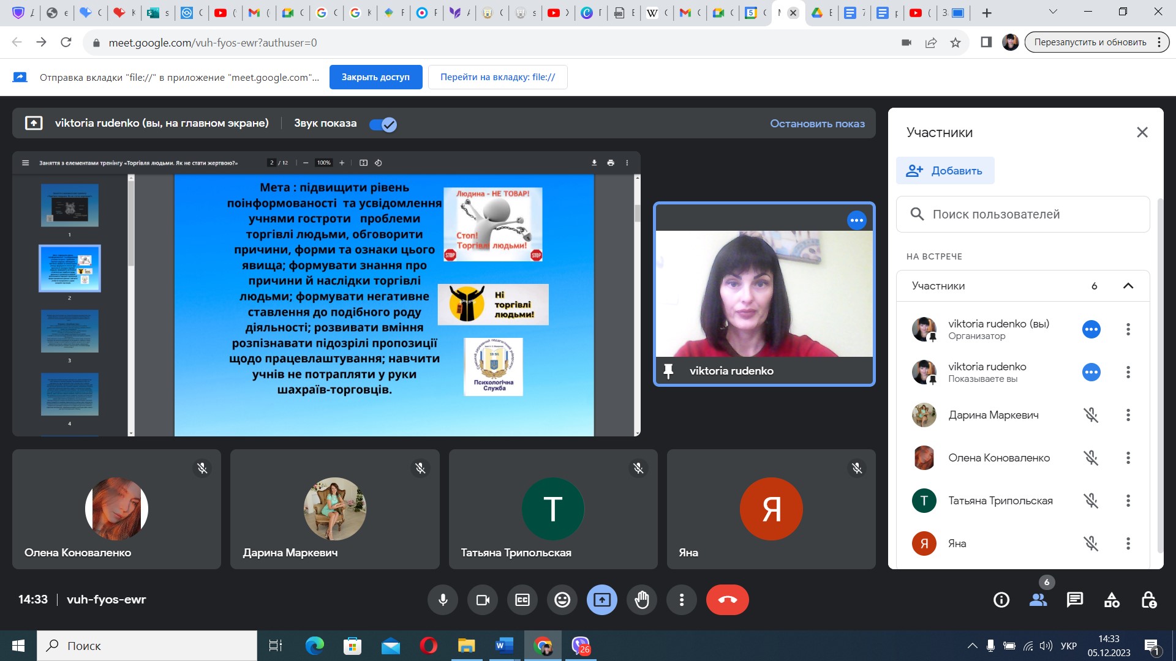This screenshot has width=1176, height=661.
Task: Click the present screen button
Action: 602,600
